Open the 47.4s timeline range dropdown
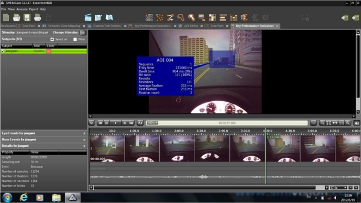This screenshot has height=203, width=361. click(338, 188)
